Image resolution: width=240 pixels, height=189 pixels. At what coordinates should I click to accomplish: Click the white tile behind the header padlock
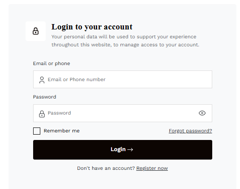pos(35,31)
